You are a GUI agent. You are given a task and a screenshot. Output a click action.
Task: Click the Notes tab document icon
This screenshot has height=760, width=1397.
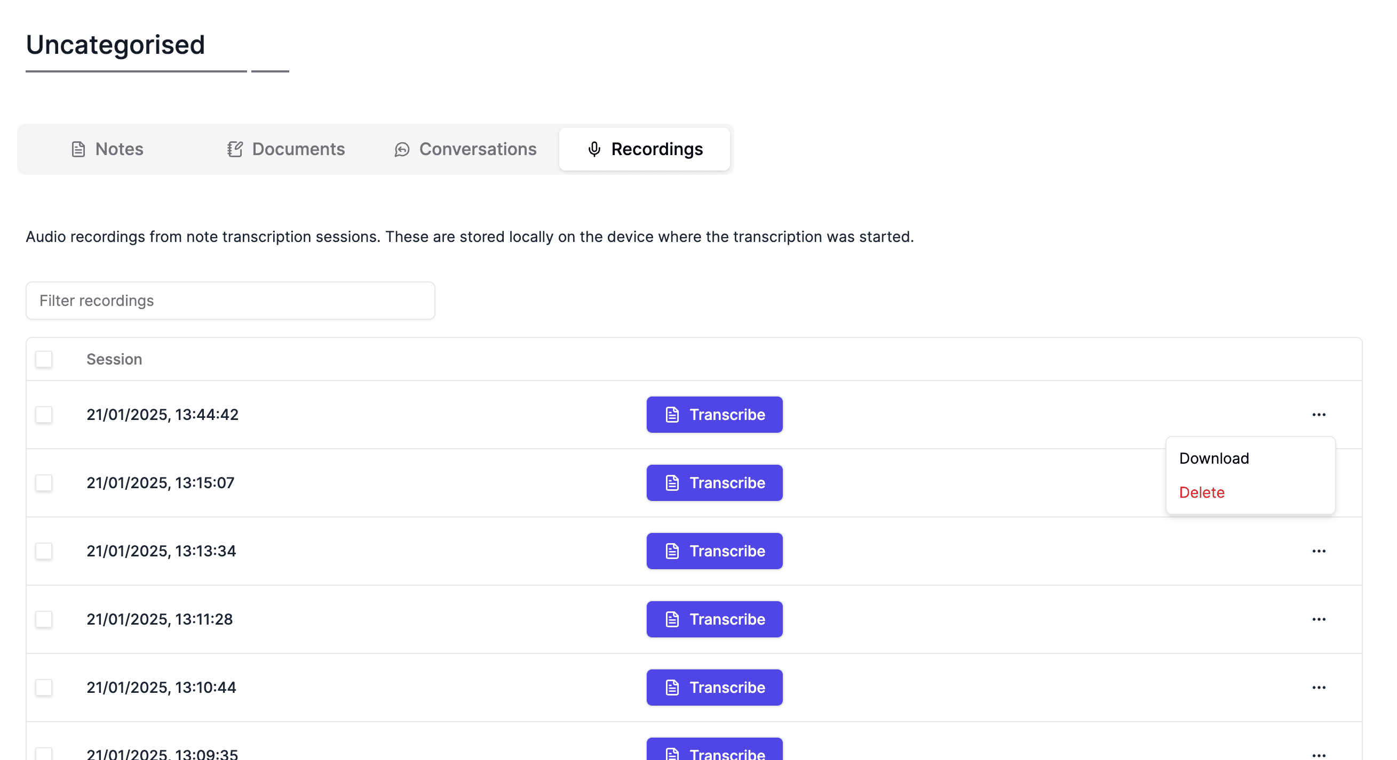(x=78, y=149)
